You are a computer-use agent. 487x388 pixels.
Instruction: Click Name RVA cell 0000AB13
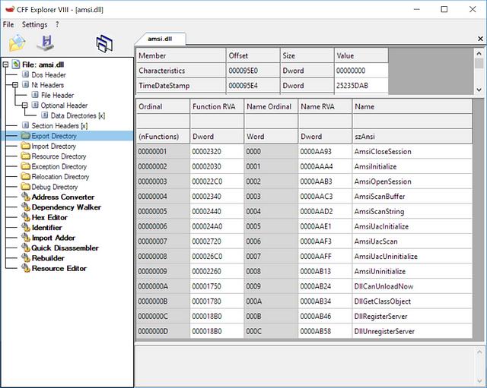click(325, 272)
